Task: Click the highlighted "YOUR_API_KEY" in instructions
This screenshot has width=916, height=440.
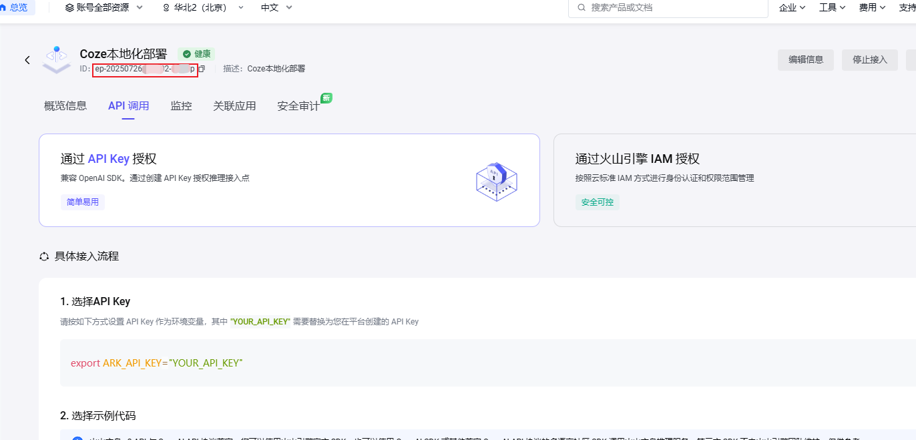Action: tap(260, 321)
